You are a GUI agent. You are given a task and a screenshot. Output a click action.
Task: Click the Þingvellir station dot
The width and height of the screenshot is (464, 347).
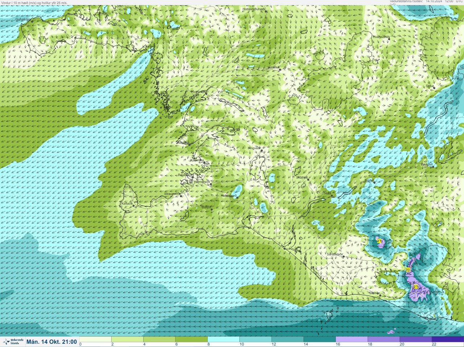click(x=261, y=151)
